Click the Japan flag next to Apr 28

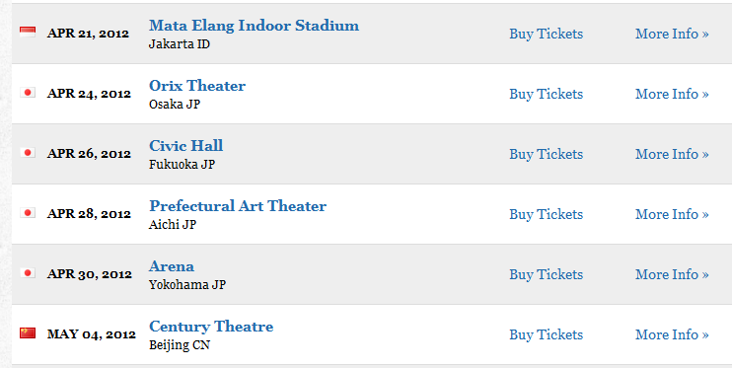tap(28, 213)
